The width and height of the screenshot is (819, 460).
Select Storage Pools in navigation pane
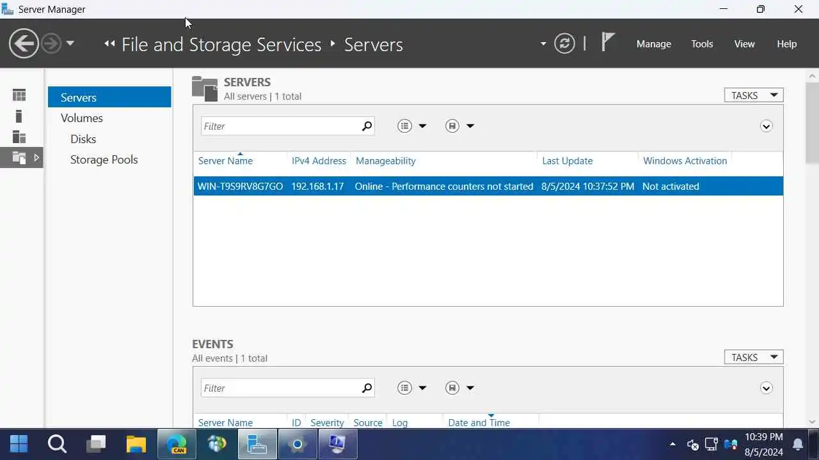point(104,160)
